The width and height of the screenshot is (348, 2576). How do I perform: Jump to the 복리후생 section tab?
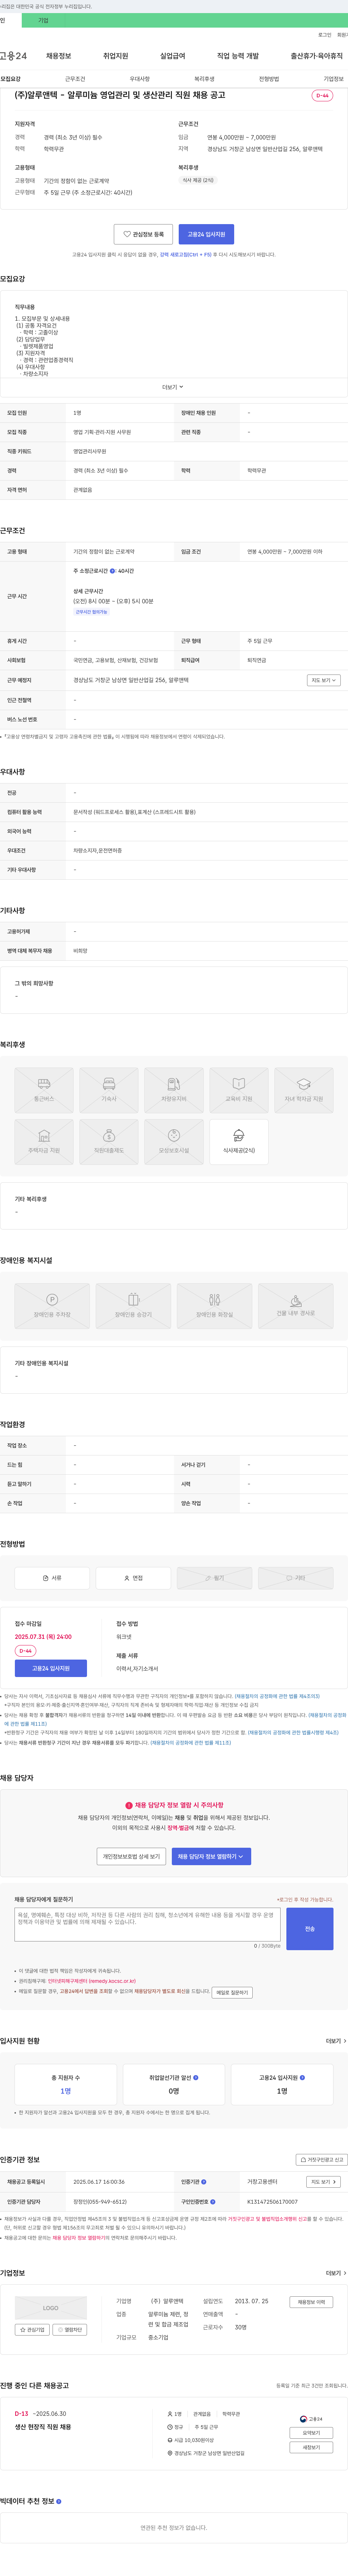(204, 79)
